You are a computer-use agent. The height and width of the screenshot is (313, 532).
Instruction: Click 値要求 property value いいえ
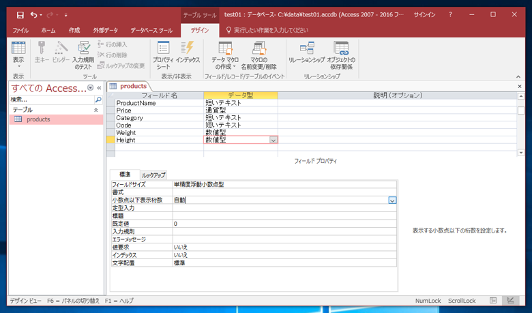point(284,248)
